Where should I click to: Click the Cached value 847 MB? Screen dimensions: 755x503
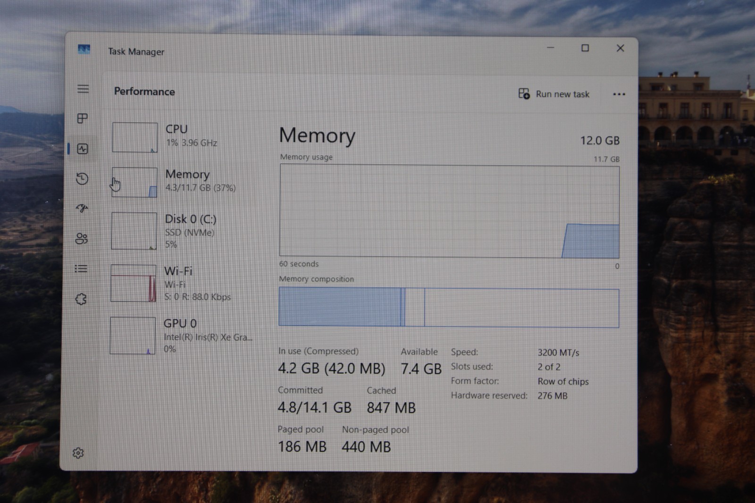[391, 408]
